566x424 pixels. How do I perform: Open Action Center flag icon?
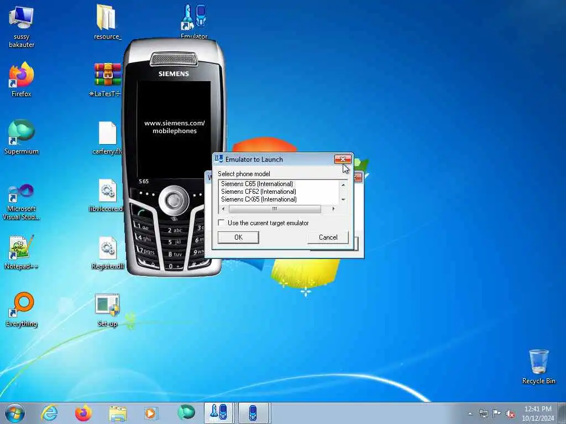pos(497,414)
